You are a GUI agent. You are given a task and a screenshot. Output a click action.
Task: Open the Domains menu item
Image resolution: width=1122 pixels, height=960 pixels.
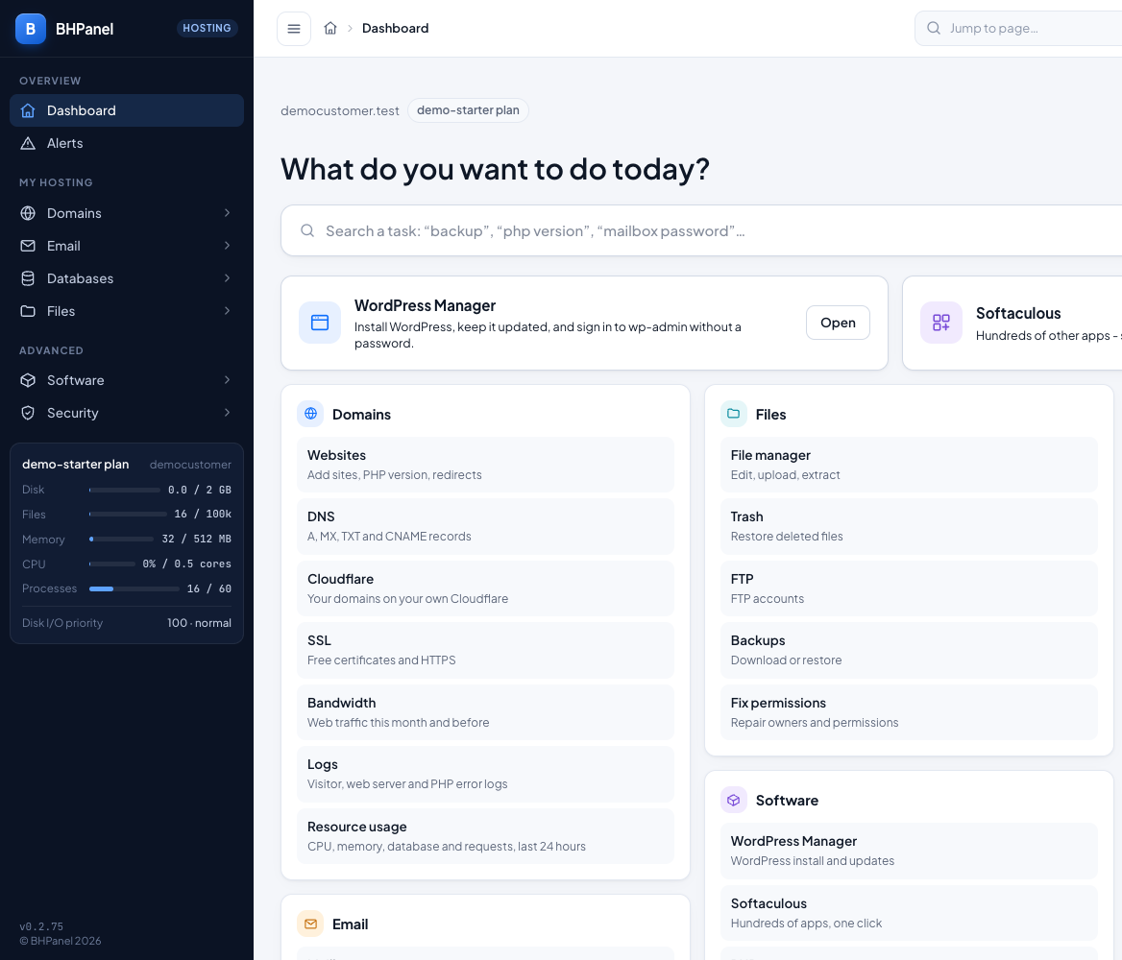click(x=127, y=213)
